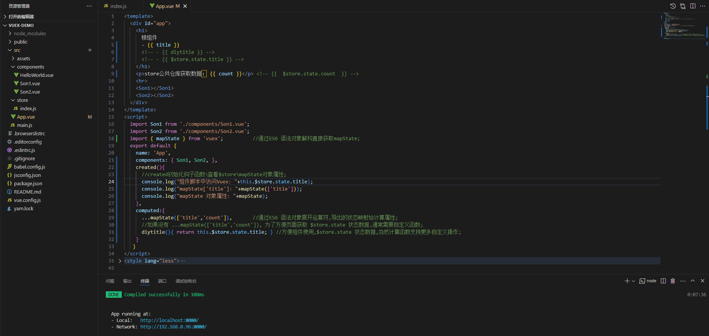Click the open changes compare icon

tap(683, 6)
